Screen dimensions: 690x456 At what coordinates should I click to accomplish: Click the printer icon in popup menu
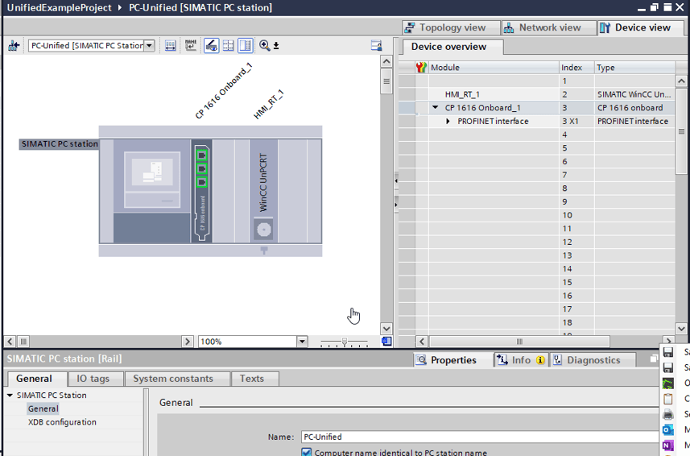pos(668,414)
